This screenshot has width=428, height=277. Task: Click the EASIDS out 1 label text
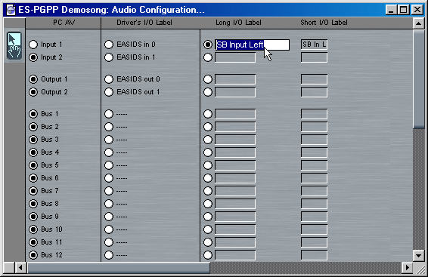click(138, 92)
